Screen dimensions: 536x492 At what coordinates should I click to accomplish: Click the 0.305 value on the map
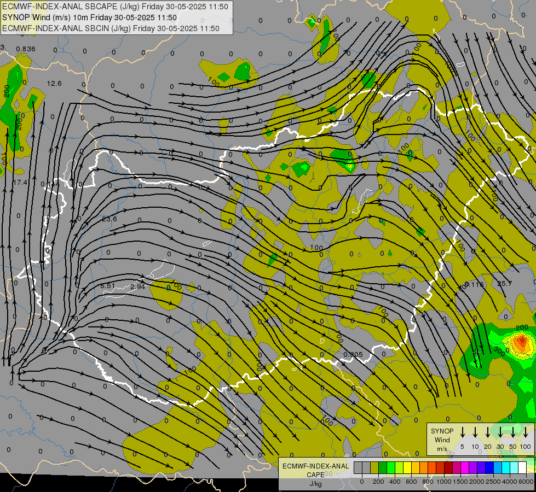pyautogui.click(x=353, y=354)
